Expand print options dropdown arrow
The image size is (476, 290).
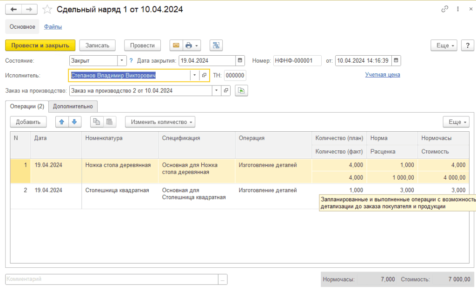pos(197,45)
